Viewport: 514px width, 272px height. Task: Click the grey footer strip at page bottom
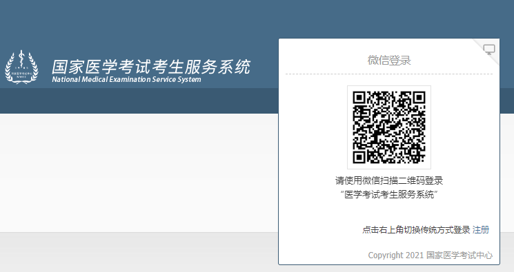[139, 252]
